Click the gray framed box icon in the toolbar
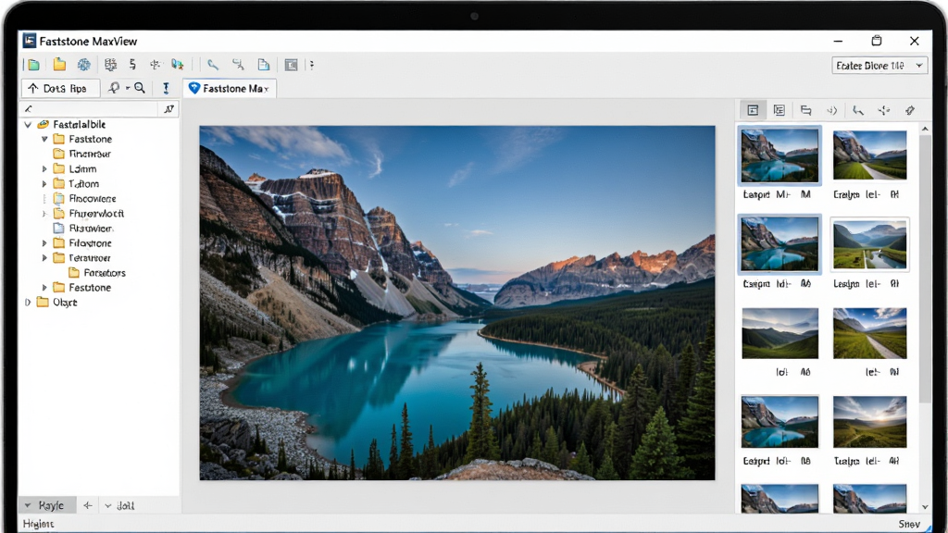Screen dimensions: 948x533 coord(291,65)
